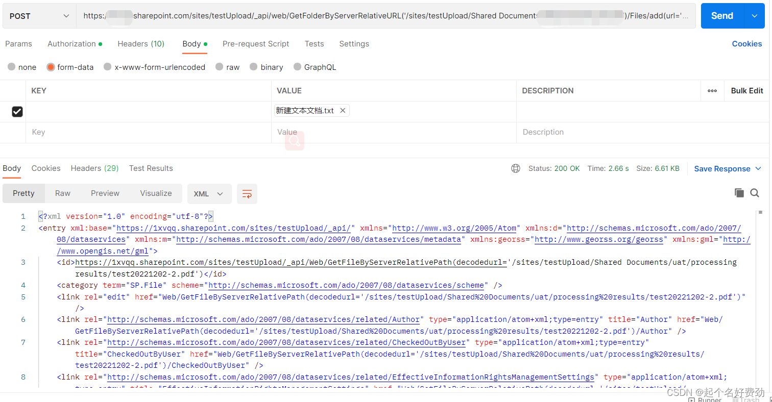Screen dimensions: 772x402
Task: Click the empty Value input field
Action: tap(394, 132)
